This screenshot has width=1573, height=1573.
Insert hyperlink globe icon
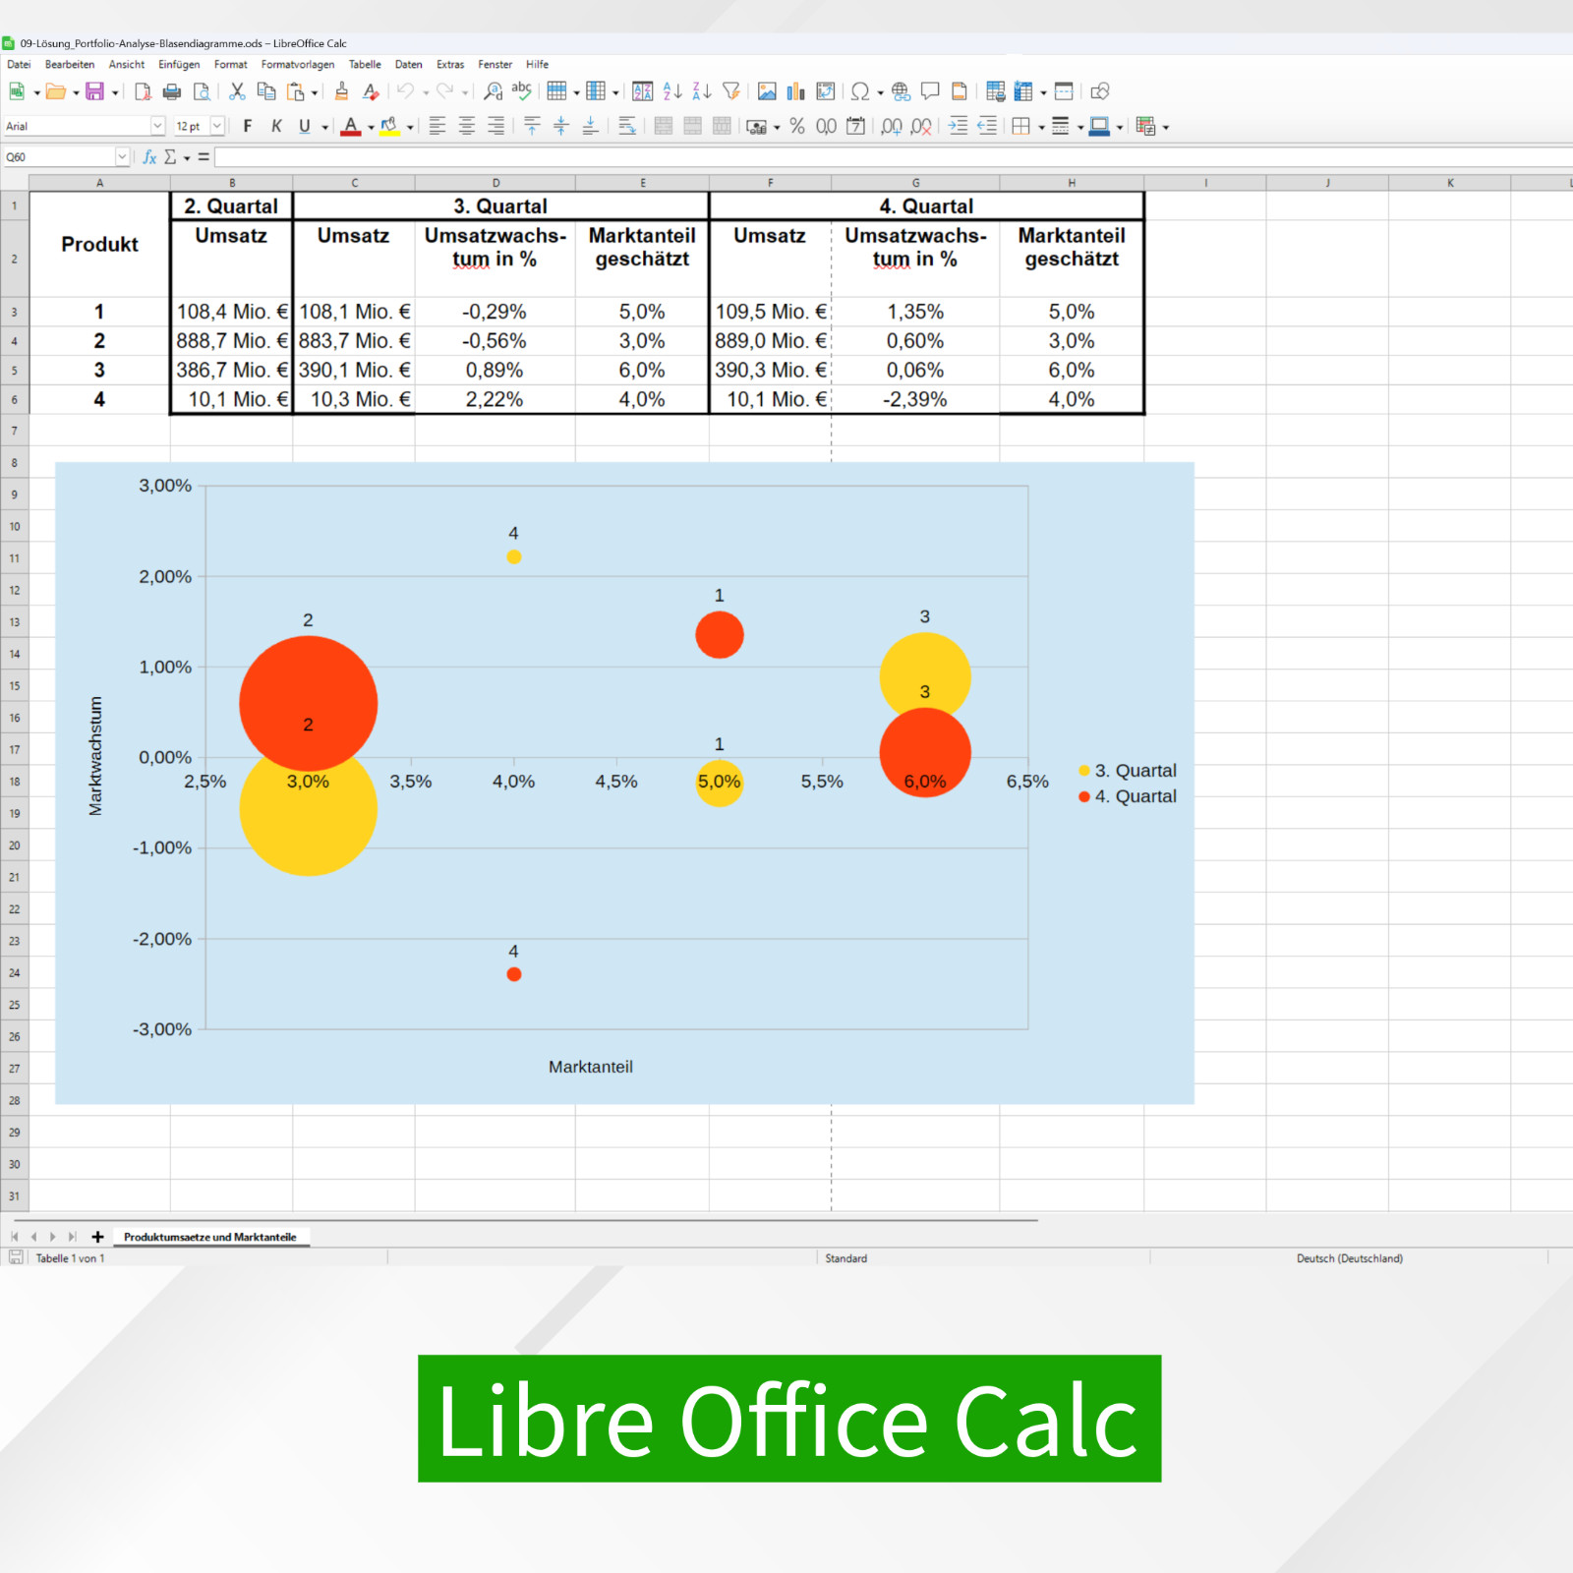[901, 91]
